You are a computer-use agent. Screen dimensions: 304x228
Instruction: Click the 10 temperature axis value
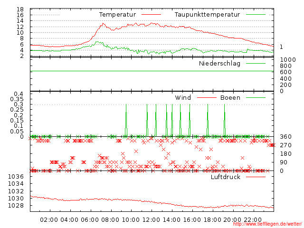(x=20, y=33)
